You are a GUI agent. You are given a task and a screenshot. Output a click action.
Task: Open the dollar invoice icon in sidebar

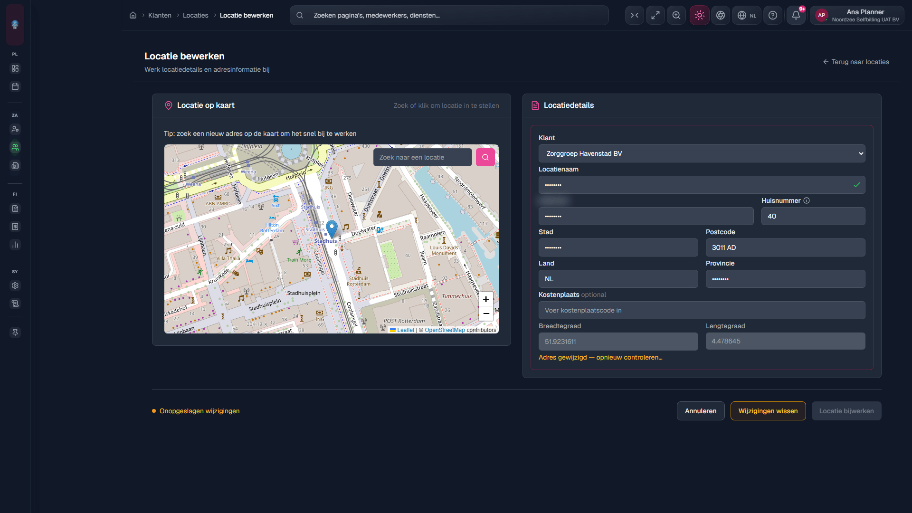pyautogui.click(x=15, y=227)
